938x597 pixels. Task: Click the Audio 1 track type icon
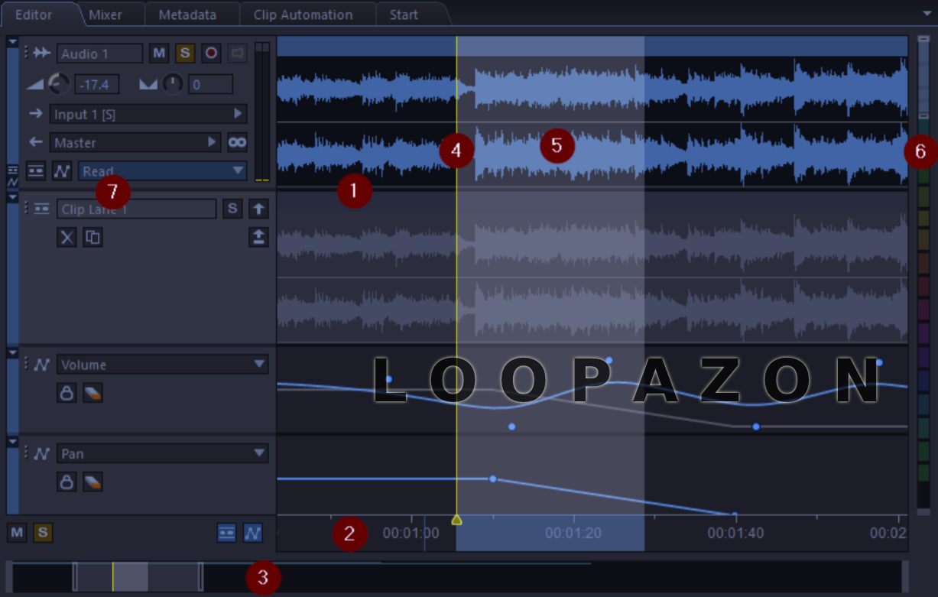41,53
